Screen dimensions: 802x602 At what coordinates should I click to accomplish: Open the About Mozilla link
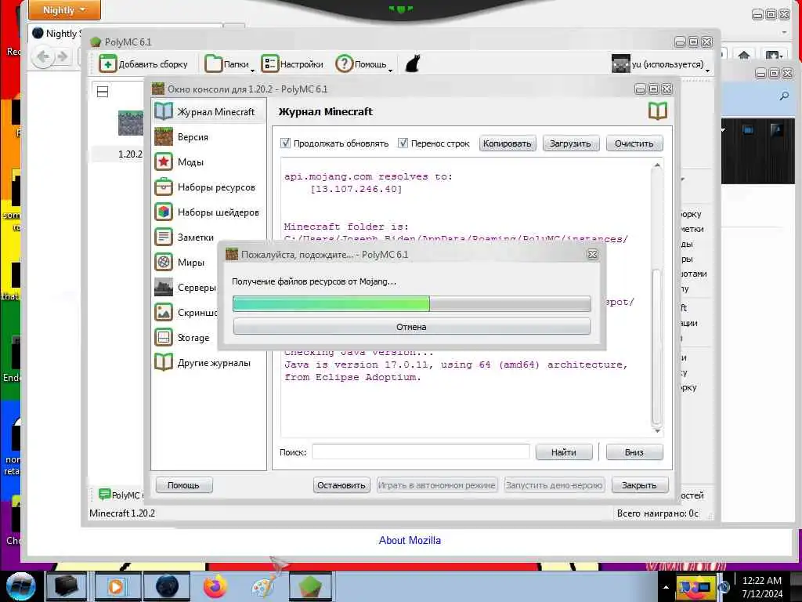(x=410, y=540)
